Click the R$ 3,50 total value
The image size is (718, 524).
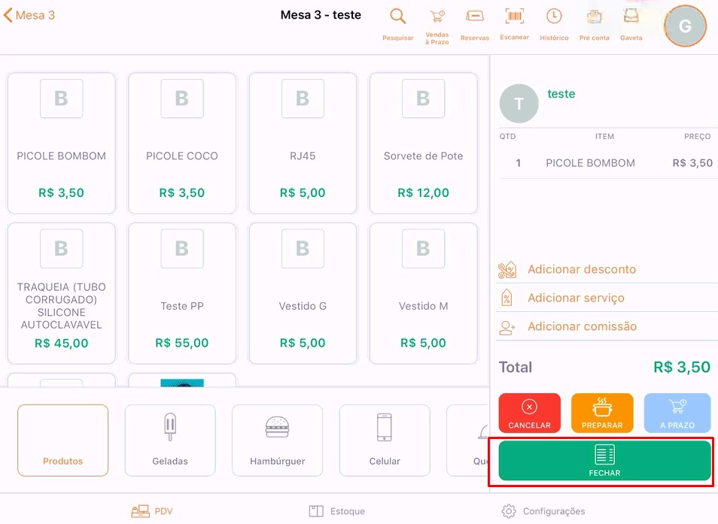(x=682, y=367)
